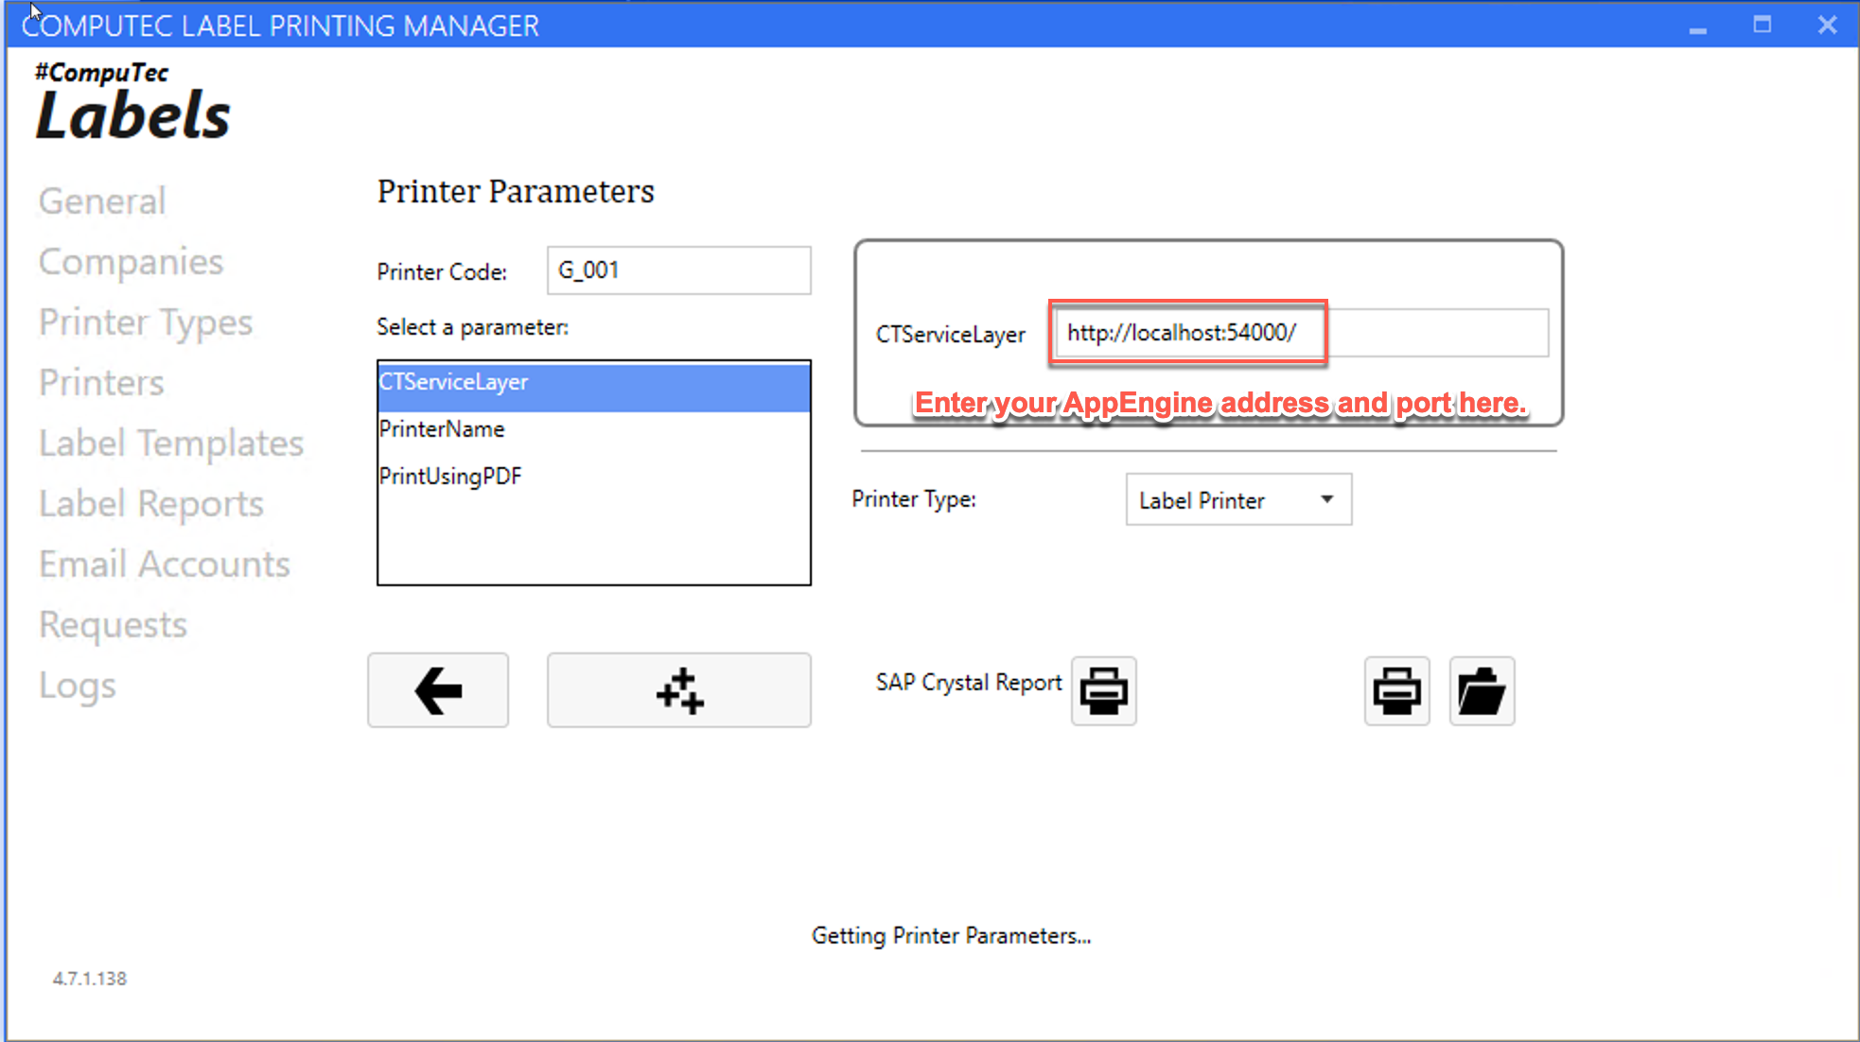Viewport: 1860px width, 1042px height.
Task: Open the General menu section
Action: (102, 201)
